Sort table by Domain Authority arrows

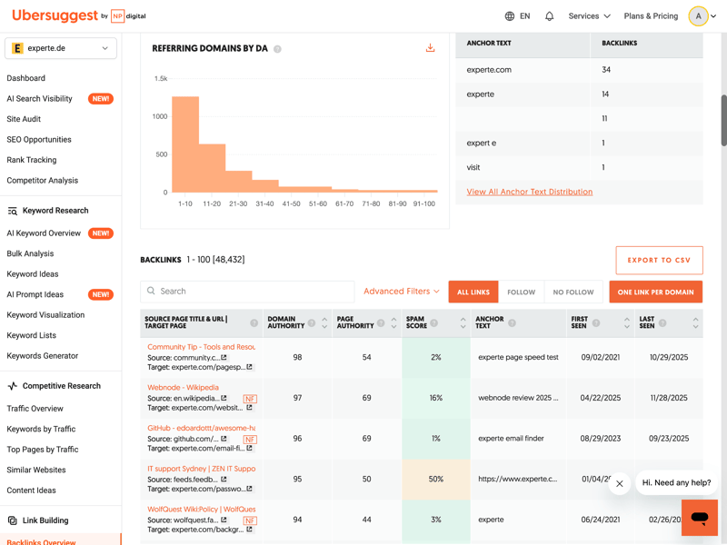coord(324,322)
